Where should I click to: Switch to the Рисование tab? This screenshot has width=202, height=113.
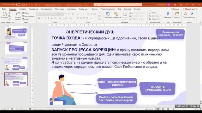[33, 9]
